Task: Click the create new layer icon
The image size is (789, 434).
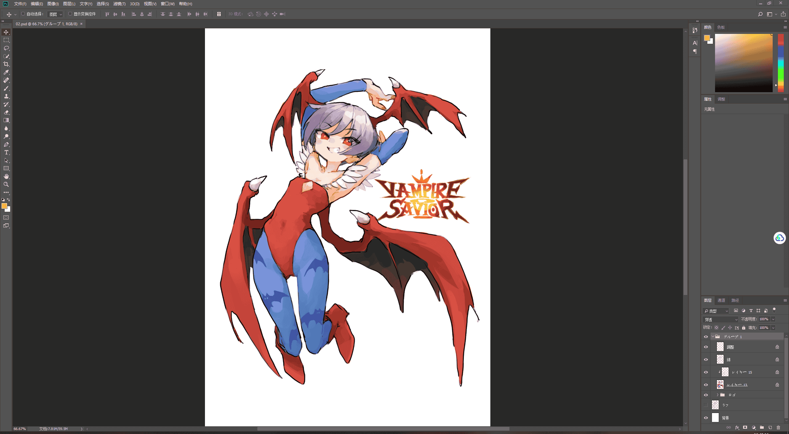Action: click(770, 428)
